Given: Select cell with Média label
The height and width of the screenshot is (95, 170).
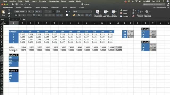Looking at the screenshot, I should tap(14, 47).
